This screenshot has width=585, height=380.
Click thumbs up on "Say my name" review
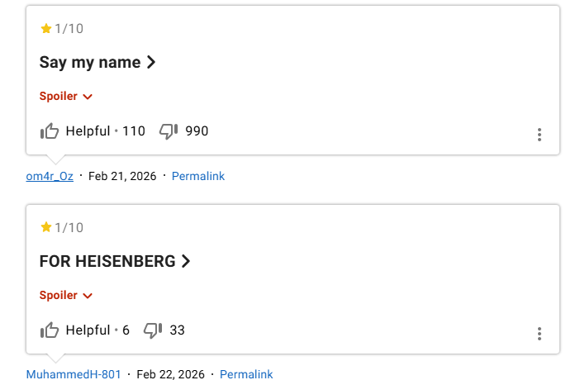coord(50,131)
